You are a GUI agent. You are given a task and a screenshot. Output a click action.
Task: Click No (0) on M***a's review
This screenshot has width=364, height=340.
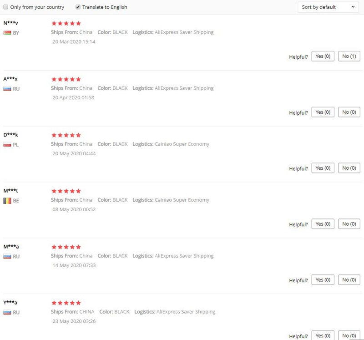[349, 280]
